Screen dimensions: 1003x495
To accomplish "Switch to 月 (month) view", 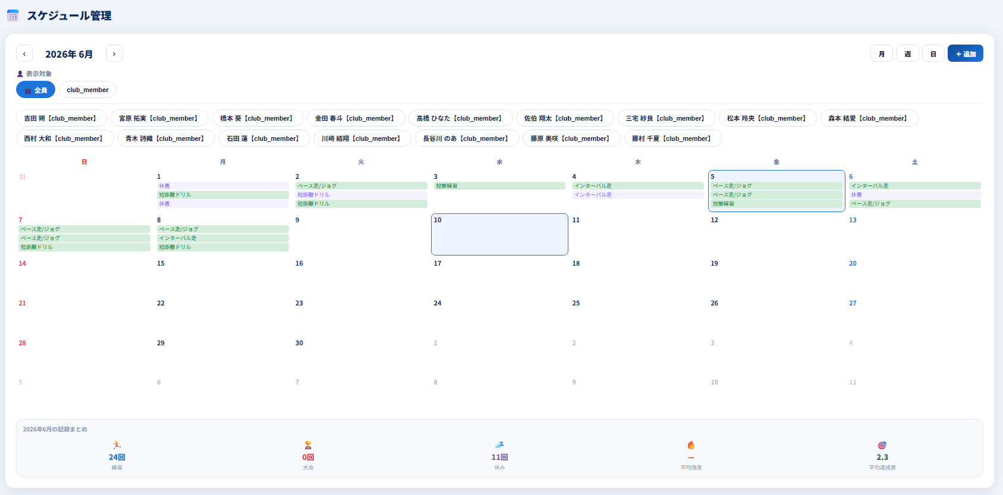I will (882, 53).
